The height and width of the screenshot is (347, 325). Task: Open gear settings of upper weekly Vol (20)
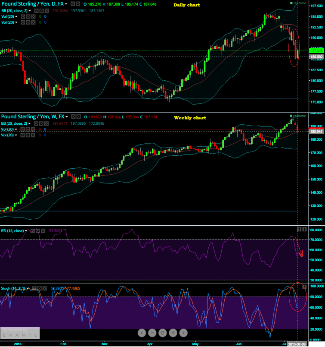coord(28,129)
